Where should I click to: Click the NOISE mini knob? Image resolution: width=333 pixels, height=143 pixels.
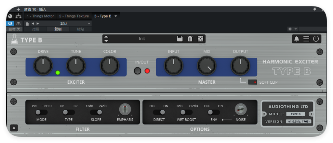pyautogui.click(x=241, y=109)
